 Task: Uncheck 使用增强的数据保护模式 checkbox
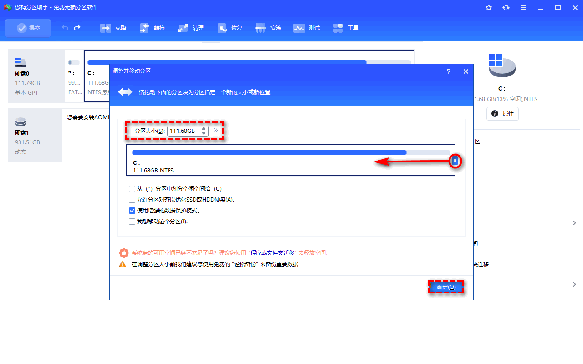click(x=132, y=211)
